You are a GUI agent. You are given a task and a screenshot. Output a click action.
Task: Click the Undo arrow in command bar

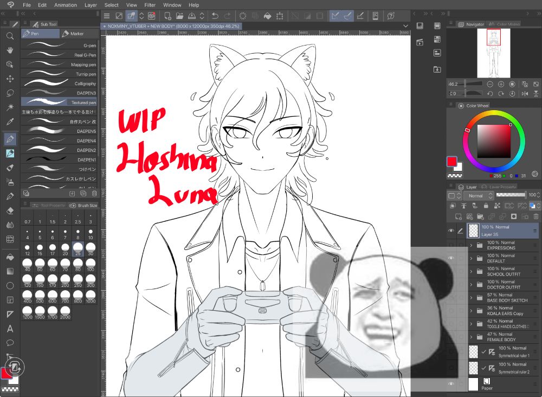[x=215, y=16]
